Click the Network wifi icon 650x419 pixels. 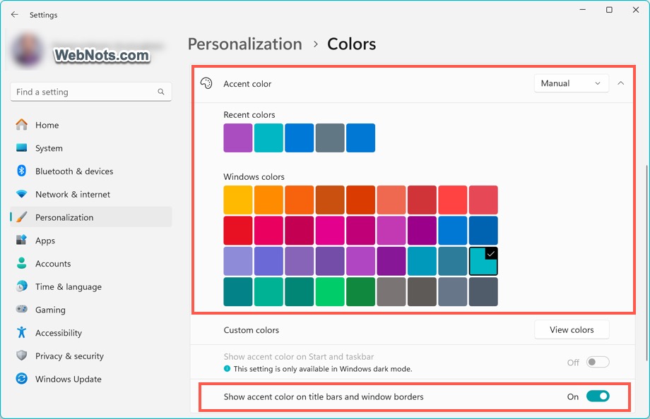pos(22,194)
